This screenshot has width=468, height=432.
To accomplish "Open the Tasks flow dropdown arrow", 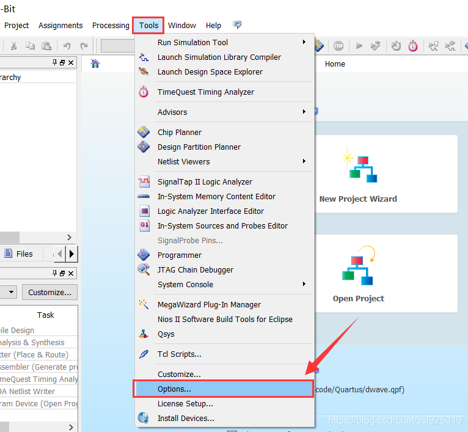I will point(11,292).
